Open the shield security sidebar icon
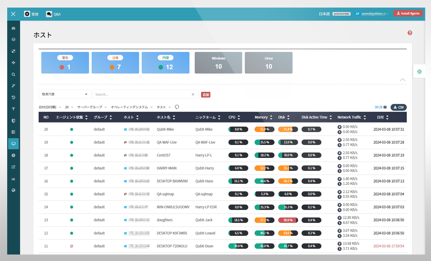431x261 pixels. (13, 121)
